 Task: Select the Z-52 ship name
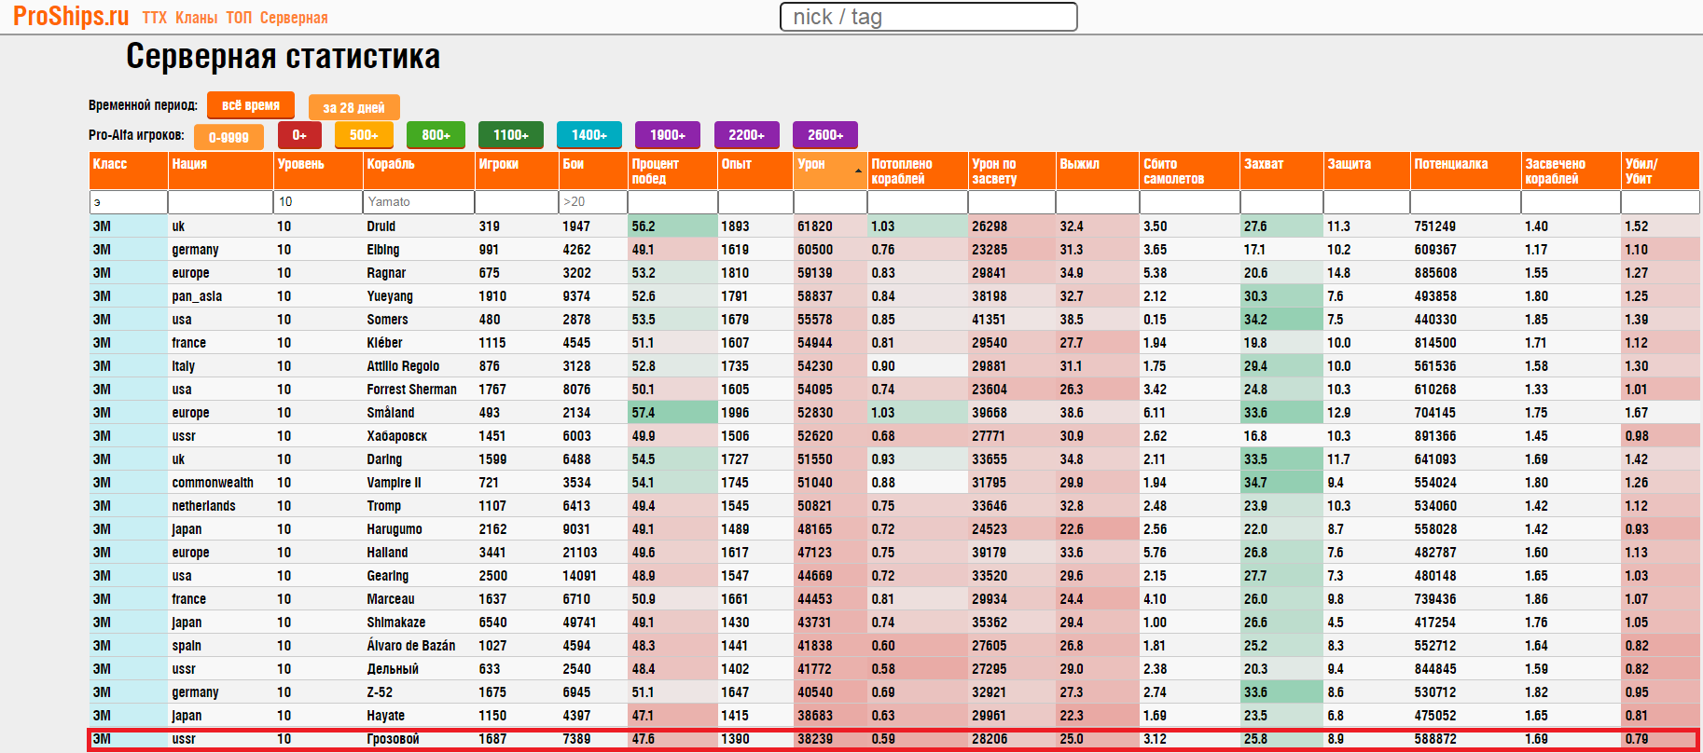(380, 692)
